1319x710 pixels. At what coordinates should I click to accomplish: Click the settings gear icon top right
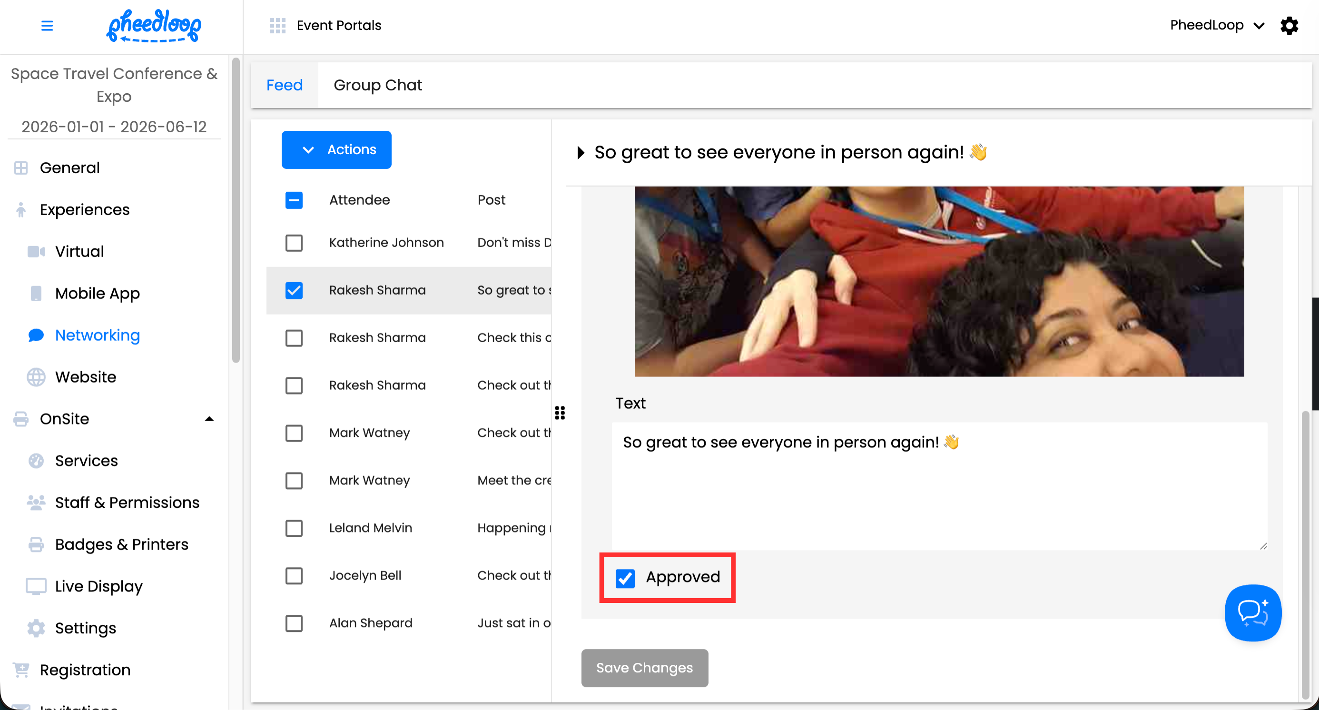click(x=1289, y=26)
